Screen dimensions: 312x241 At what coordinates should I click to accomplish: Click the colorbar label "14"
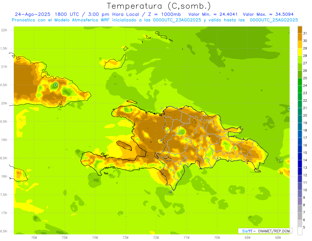305,160
